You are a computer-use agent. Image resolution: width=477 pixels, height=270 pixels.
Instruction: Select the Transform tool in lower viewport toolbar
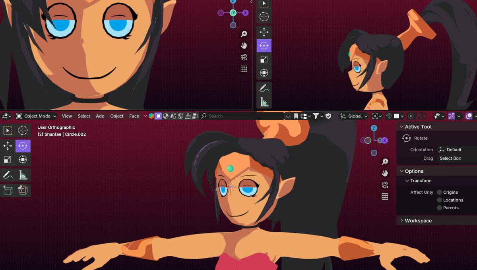(23, 160)
